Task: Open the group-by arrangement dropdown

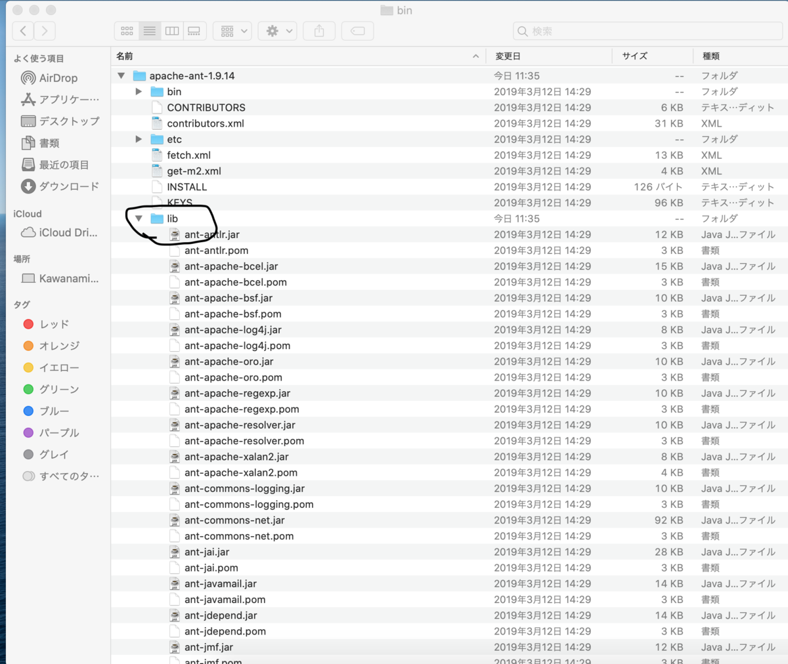Action: pos(232,31)
